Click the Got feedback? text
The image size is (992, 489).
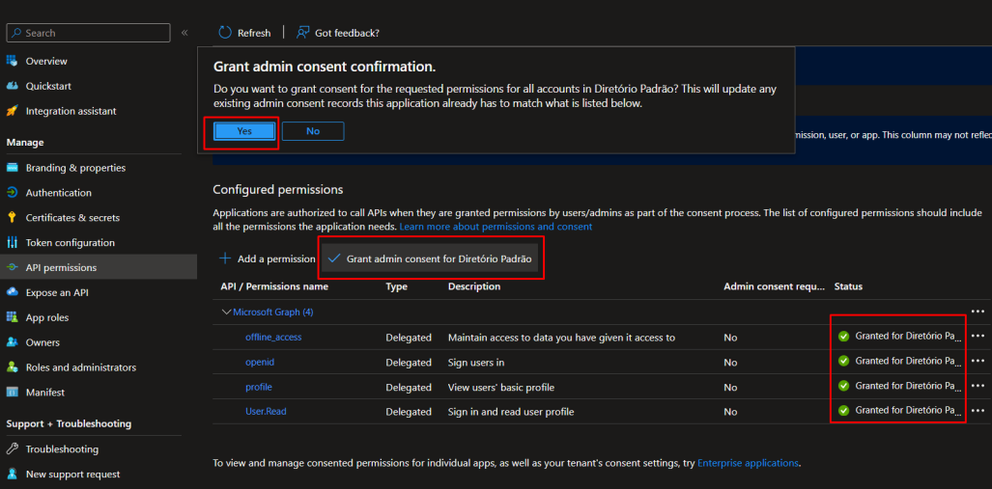point(348,33)
